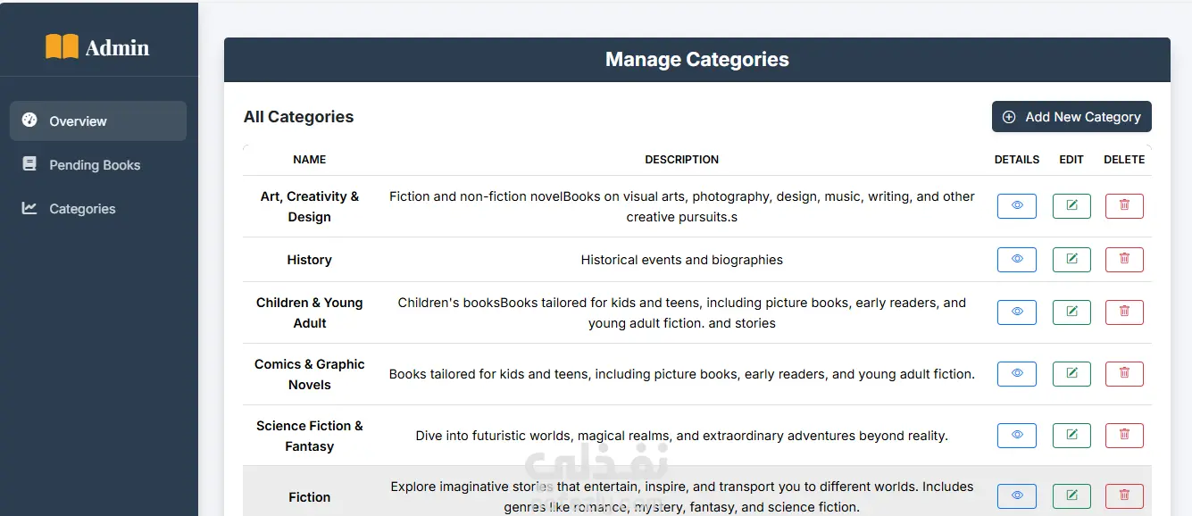The height and width of the screenshot is (516, 1192).
Task: Click the Name column header
Action: [309, 160]
